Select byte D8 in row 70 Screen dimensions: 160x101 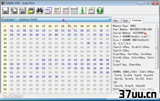point(101,60)
